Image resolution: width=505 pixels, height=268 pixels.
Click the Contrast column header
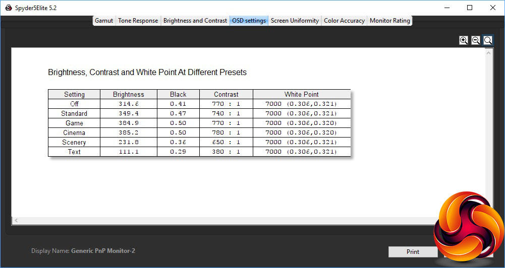tap(226, 94)
